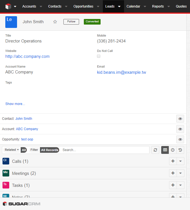The image size is (190, 210).
Task: Go to the Contacts module
Action: click(x=55, y=6)
